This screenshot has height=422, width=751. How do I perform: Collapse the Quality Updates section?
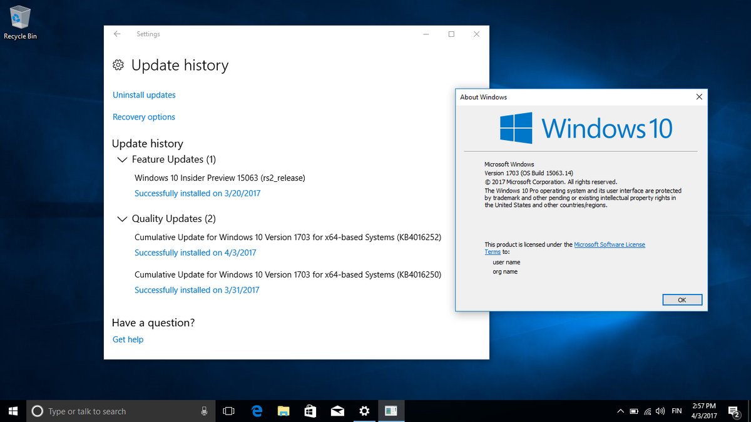(x=122, y=219)
